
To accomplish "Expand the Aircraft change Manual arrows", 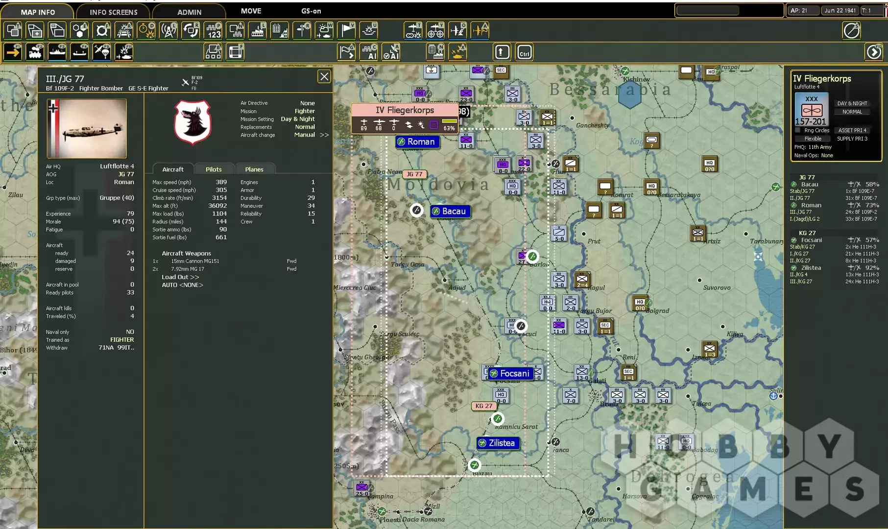I will click(324, 135).
